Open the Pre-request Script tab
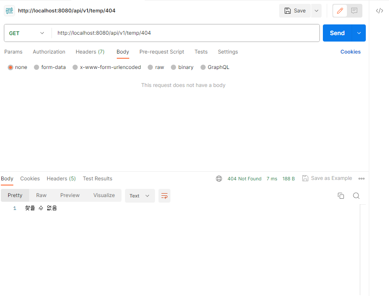Viewport: 389px width, 296px height. click(162, 52)
